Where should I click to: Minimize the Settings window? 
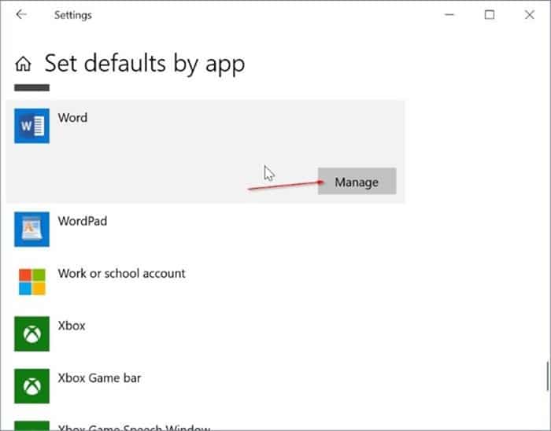[449, 15]
